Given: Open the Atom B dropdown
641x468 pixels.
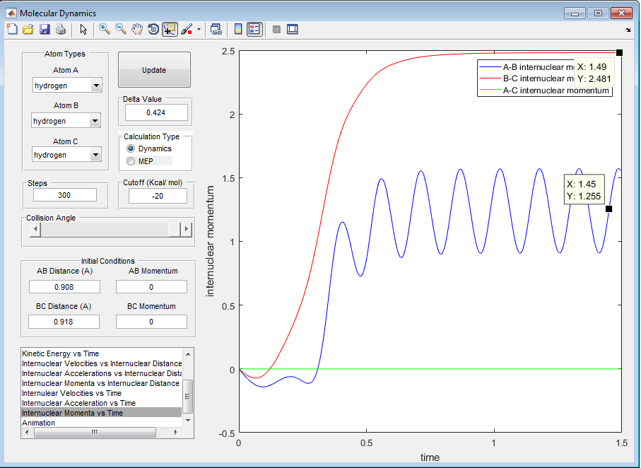Looking at the screenshot, I should pyautogui.click(x=95, y=121).
